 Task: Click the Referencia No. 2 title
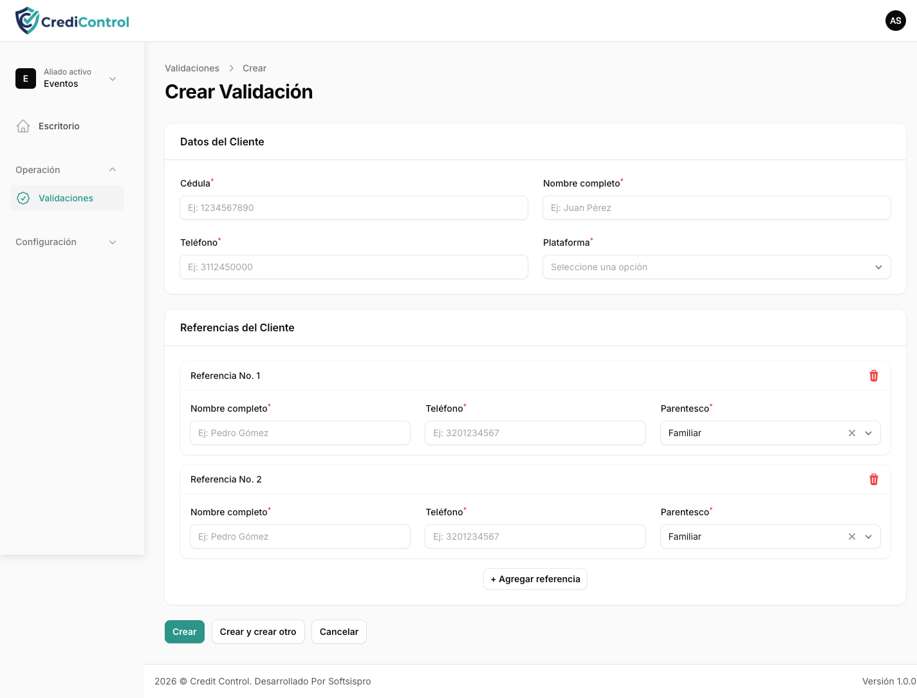click(x=226, y=479)
